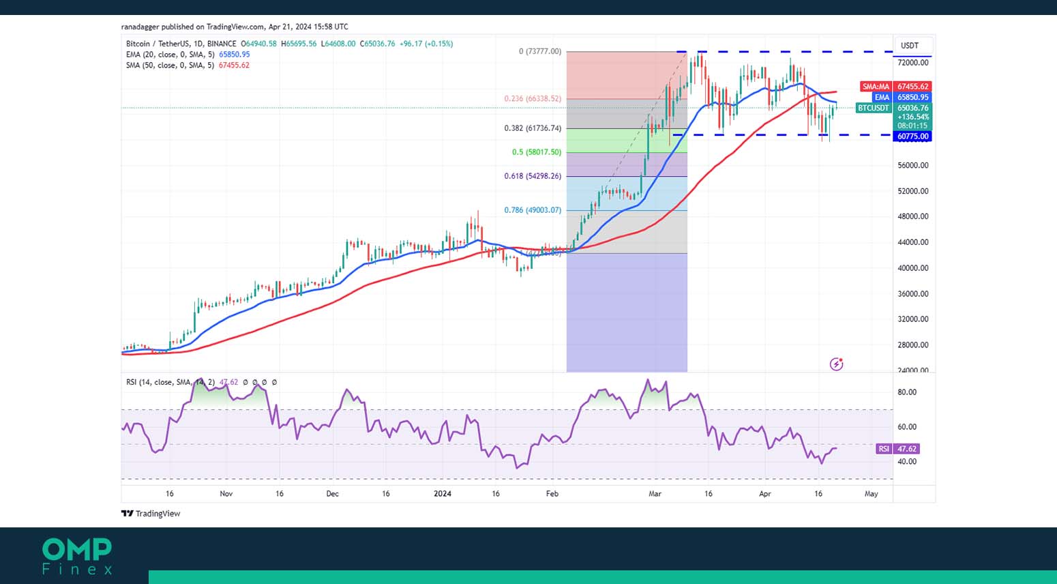
Task: Click the high value H65695.56
Action: coord(298,44)
